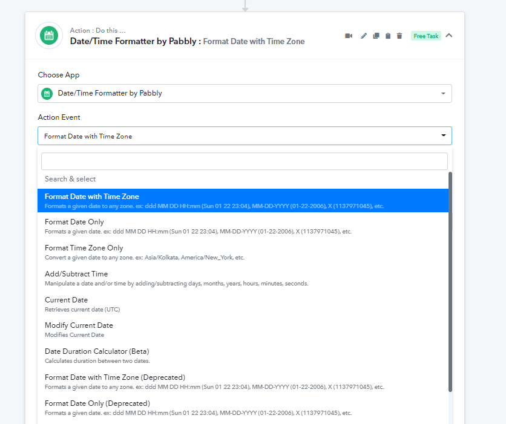The width and height of the screenshot is (506, 424).
Task: Select Format Date Only option
Action: [x=243, y=226]
